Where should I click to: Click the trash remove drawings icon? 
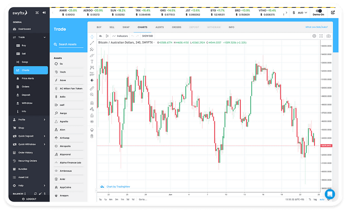[x=92, y=136]
